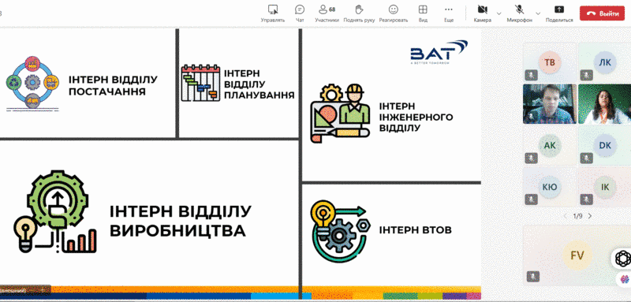Screen dimensions: 631x302
Task: Select the ТВ participant tile
Action: 550,62
